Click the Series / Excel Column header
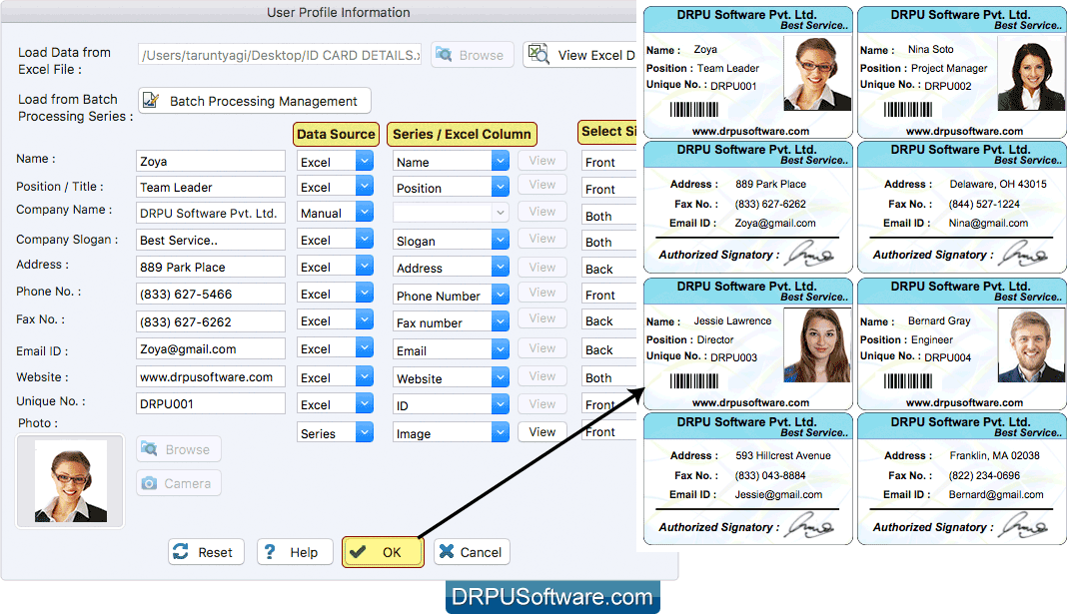The height and width of the screenshot is (614, 1072). click(462, 134)
